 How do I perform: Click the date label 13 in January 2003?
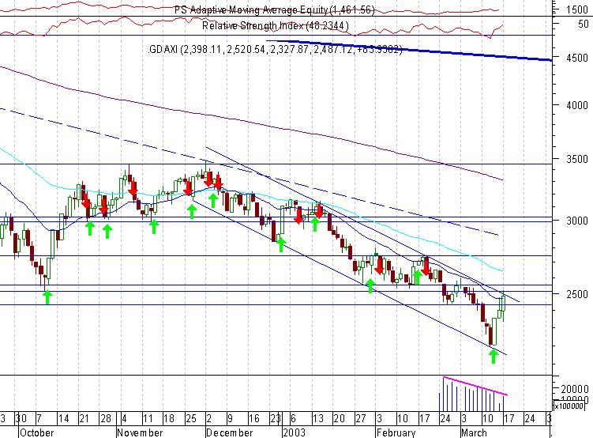click(317, 418)
